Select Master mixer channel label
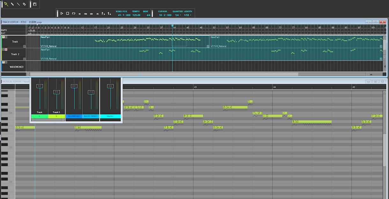The height and width of the screenshot is (199, 389). (x=110, y=116)
